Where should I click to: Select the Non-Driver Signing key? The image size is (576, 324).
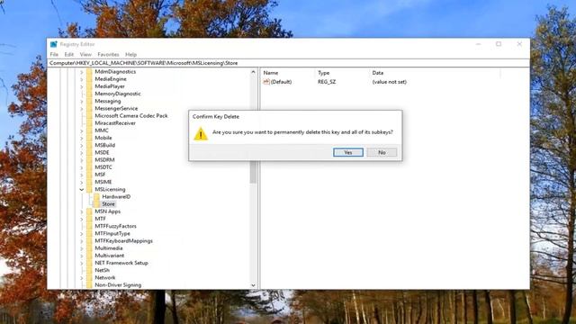click(x=118, y=284)
